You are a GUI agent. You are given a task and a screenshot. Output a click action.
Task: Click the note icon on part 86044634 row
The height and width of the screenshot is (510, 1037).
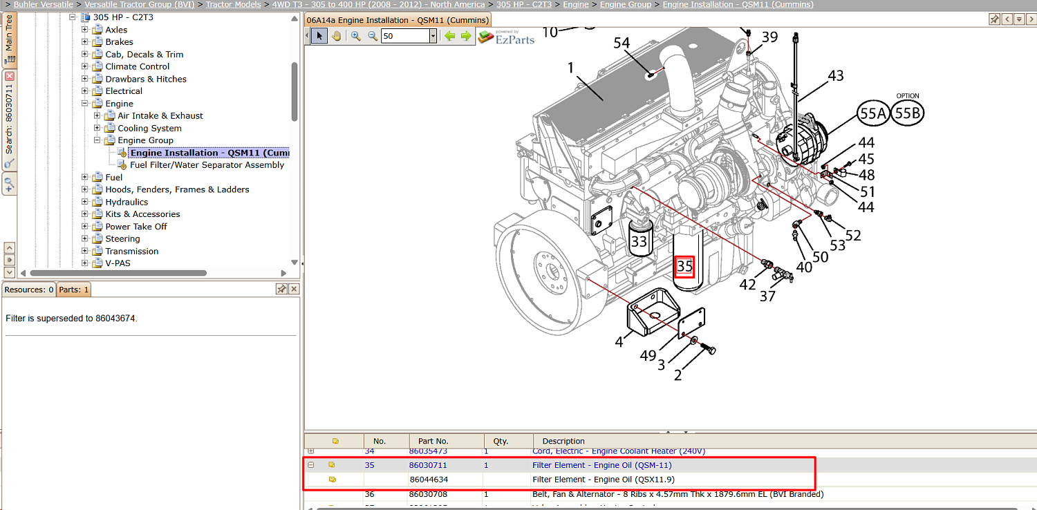coord(332,479)
